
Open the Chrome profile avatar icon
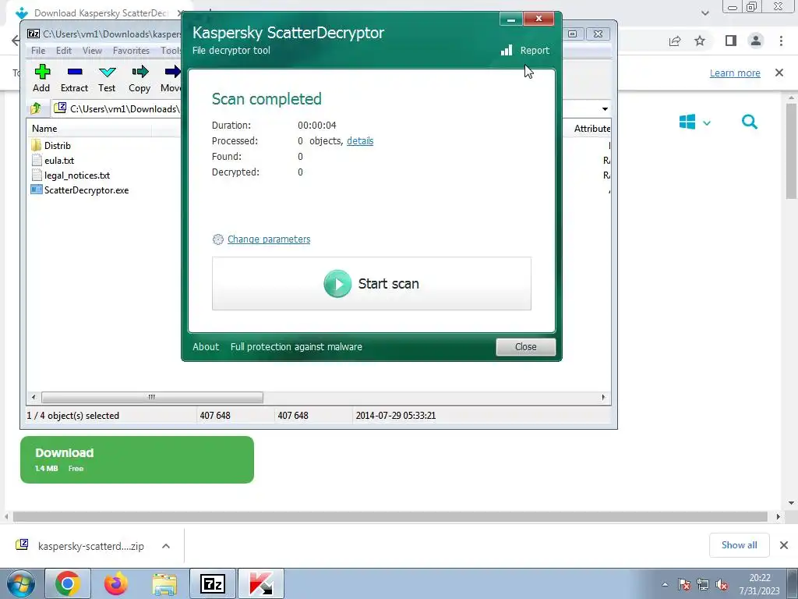pyautogui.click(x=756, y=41)
